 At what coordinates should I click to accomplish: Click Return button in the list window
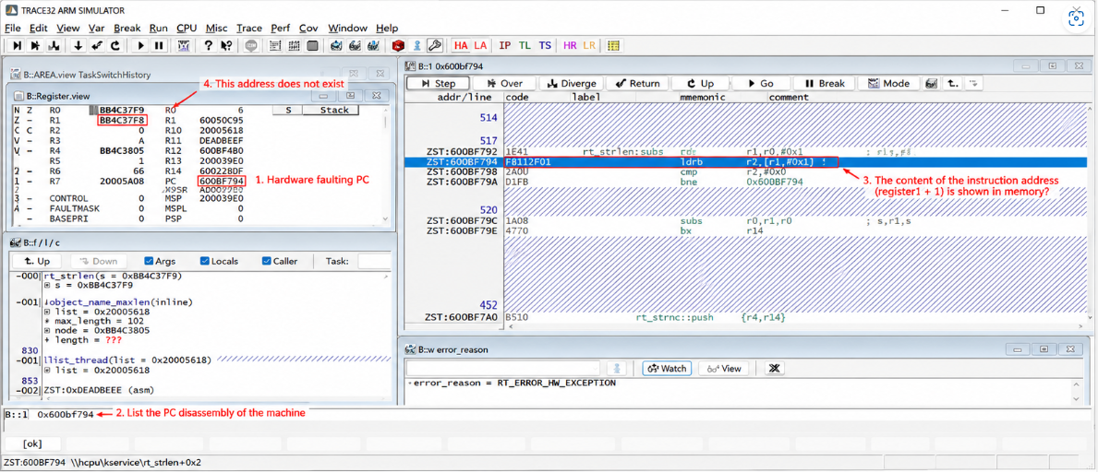(x=637, y=83)
